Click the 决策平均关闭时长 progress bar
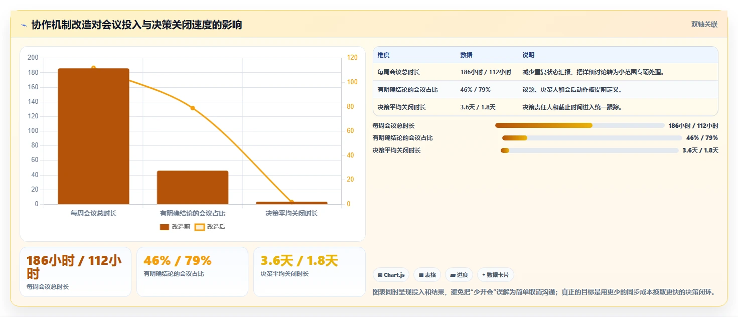This screenshot has width=738, height=317. click(x=589, y=150)
